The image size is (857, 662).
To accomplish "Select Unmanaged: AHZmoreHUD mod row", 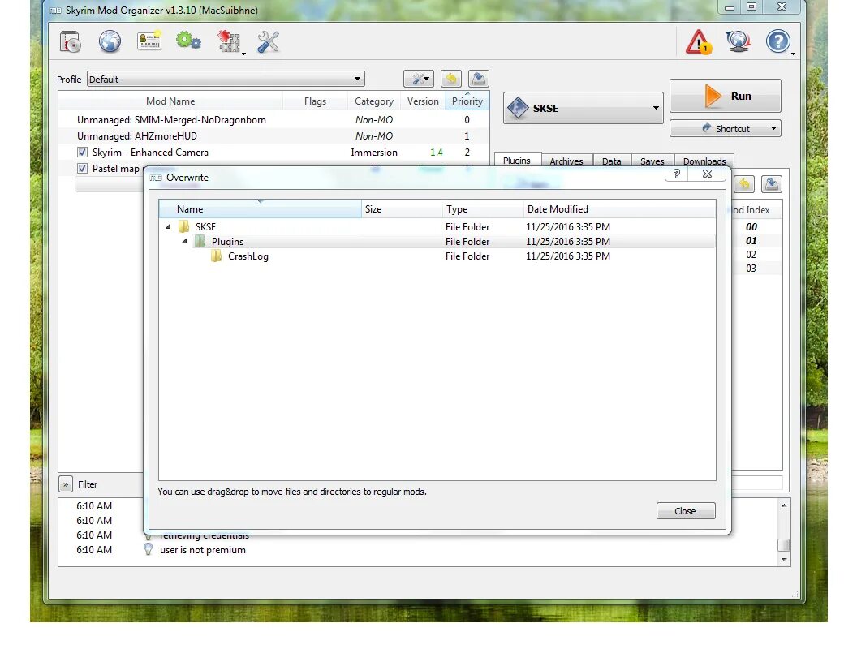I will click(273, 136).
